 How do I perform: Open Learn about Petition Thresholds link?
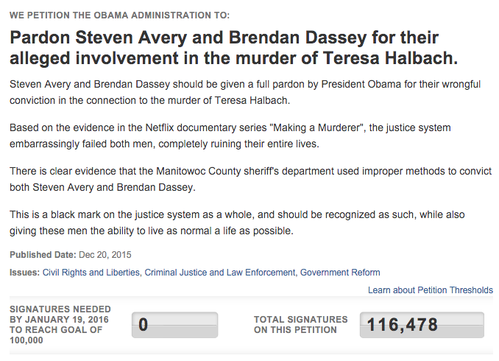[431, 290]
